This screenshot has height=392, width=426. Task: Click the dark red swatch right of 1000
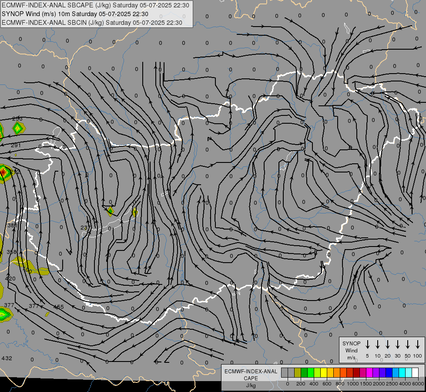(357, 372)
